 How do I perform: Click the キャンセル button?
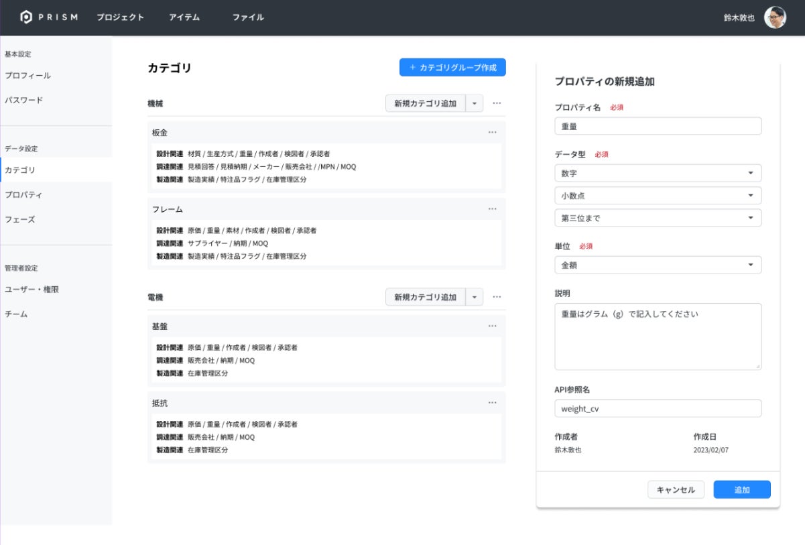click(x=676, y=490)
